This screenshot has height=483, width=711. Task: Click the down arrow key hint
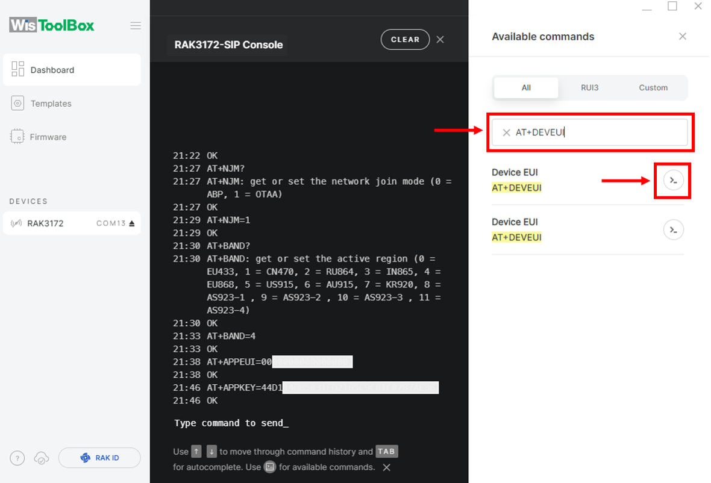tap(211, 451)
